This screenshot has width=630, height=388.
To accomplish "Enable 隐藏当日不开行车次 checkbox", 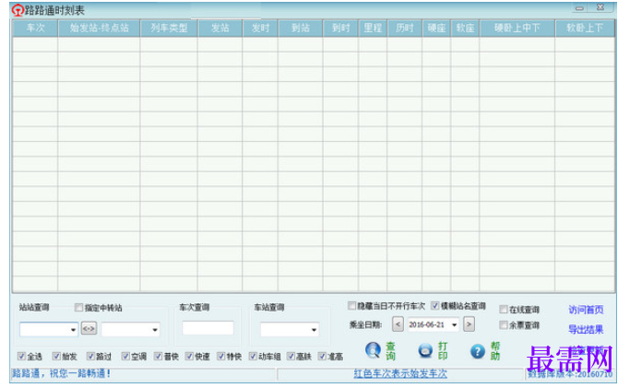I will coord(351,306).
